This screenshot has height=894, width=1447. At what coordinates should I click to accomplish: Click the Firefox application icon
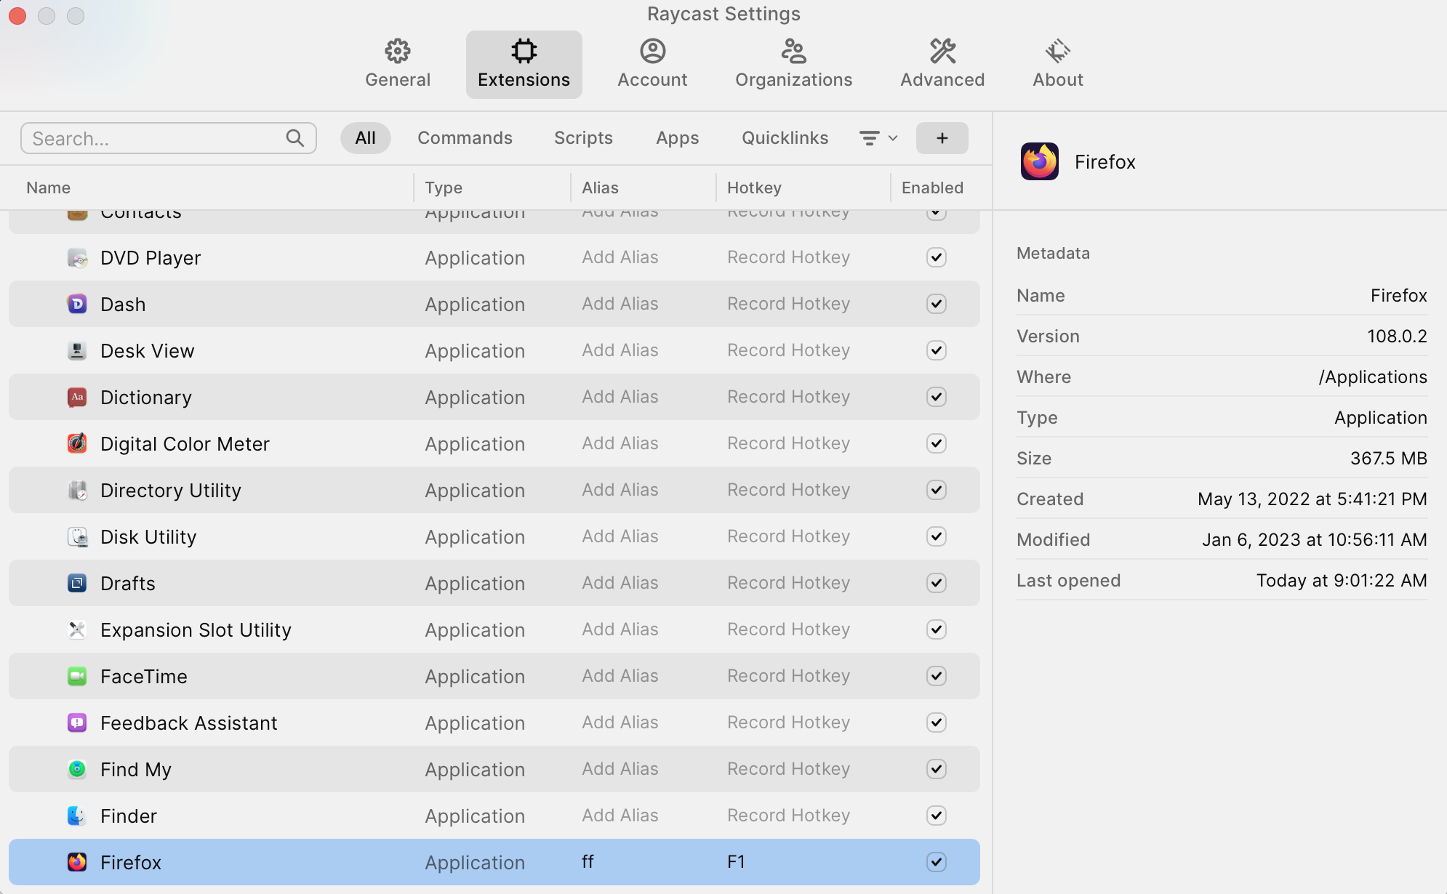point(79,861)
